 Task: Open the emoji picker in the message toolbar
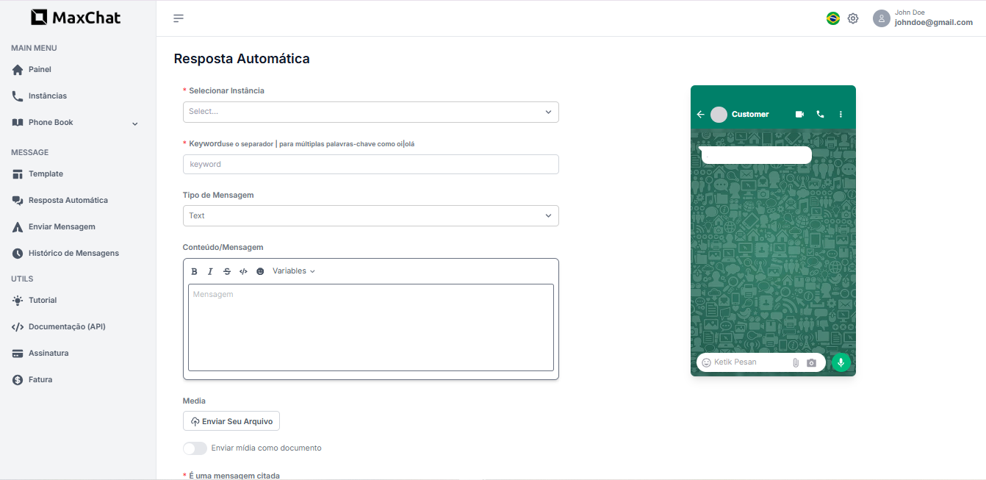pos(260,271)
